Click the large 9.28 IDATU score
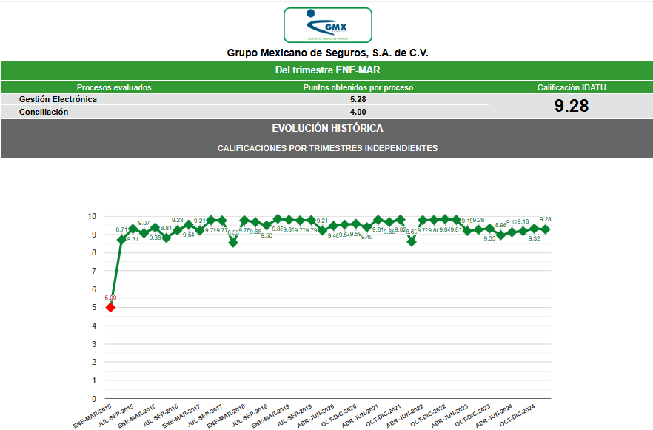653x430 pixels. tap(572, 106)
